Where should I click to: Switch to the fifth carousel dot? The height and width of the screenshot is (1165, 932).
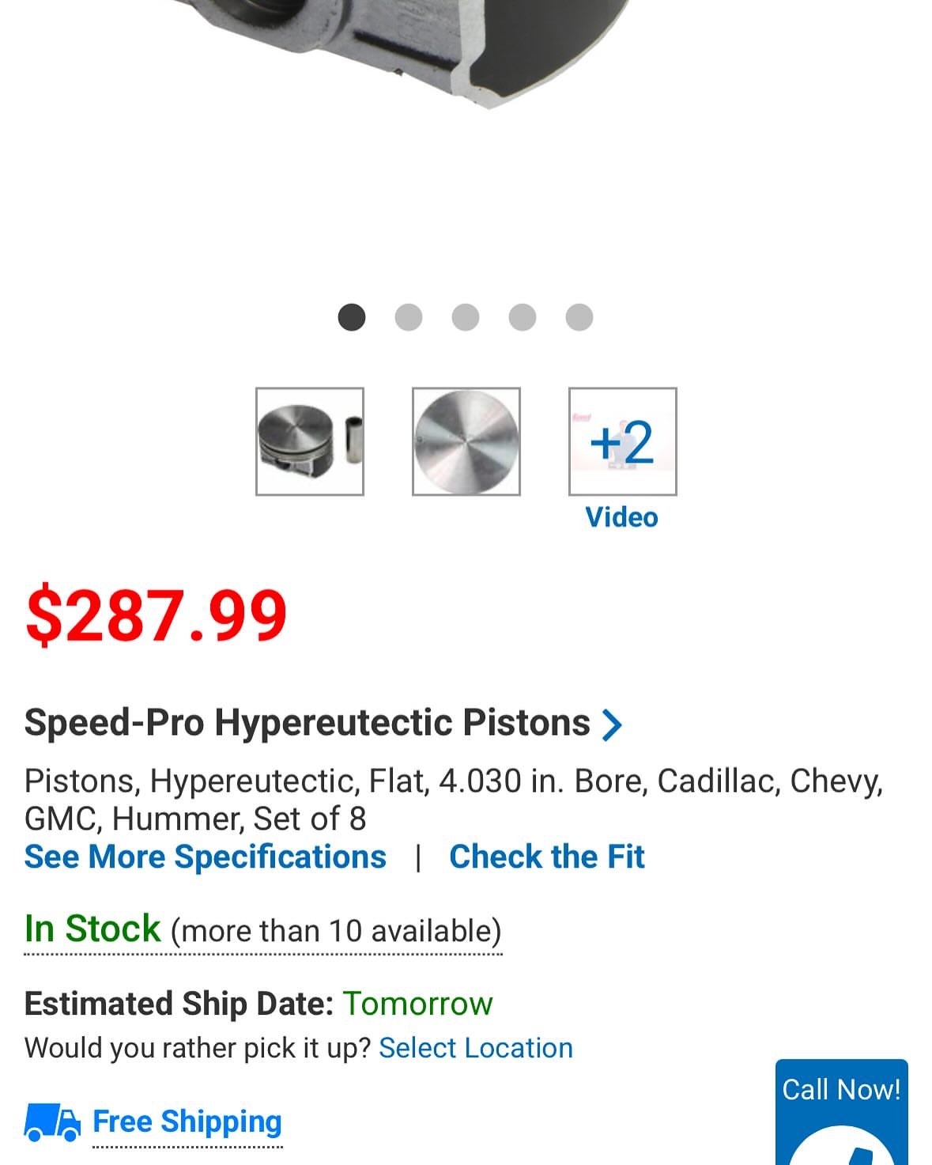579,317
